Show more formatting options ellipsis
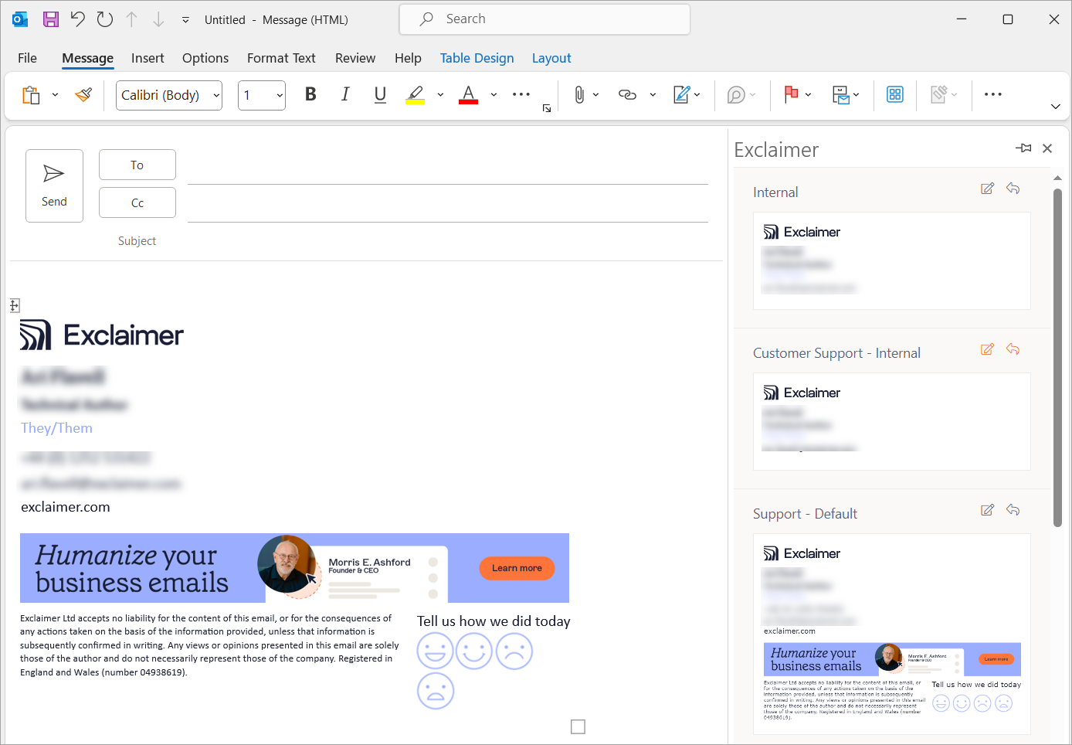The width and height of the screenshot is (1072, 745). 521,94
